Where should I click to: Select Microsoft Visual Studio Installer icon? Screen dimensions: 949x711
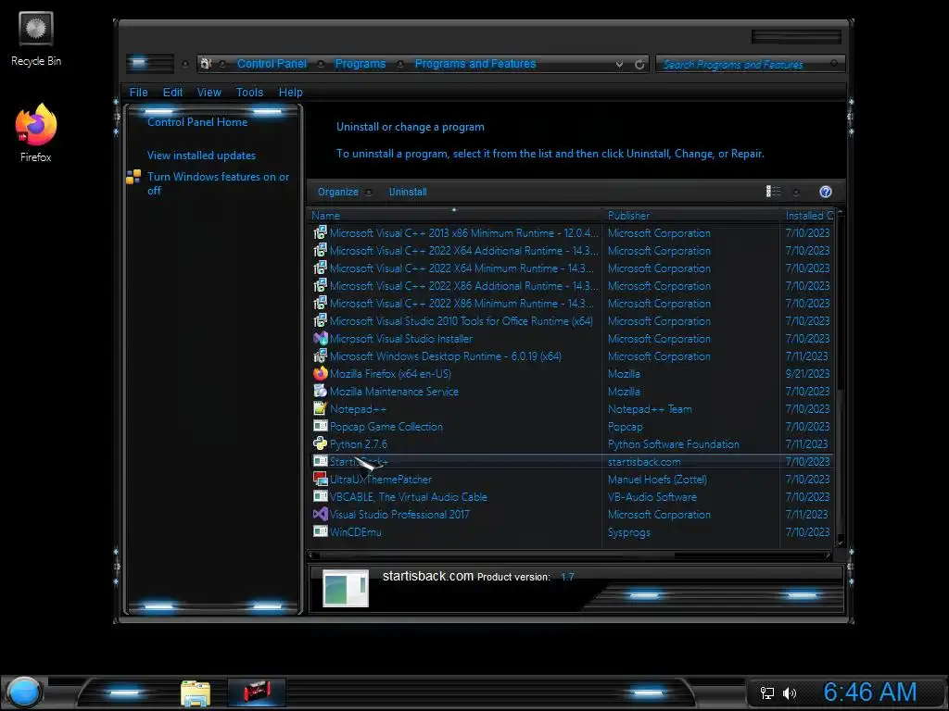[x=320, y=338]
